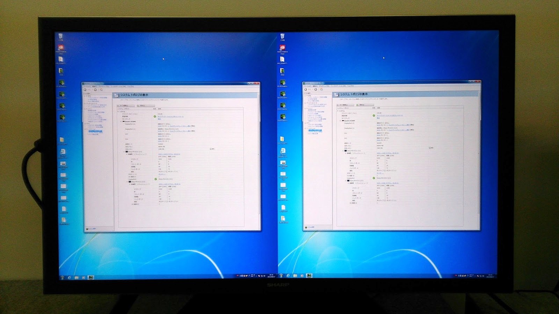Open the ファイル menu in left NVIDIA window
Viewport: 559px width, 314px height.
87,86
